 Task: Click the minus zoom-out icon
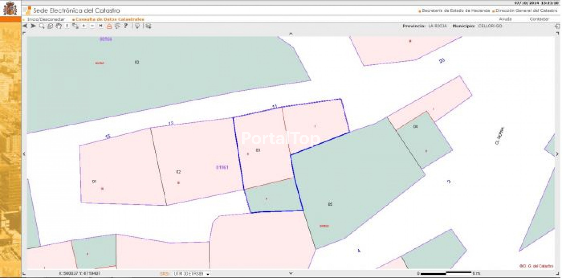pos(92,26)
